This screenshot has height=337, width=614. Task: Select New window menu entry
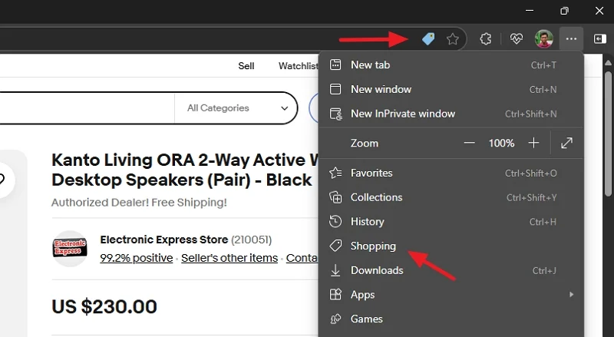coord(451,89)
